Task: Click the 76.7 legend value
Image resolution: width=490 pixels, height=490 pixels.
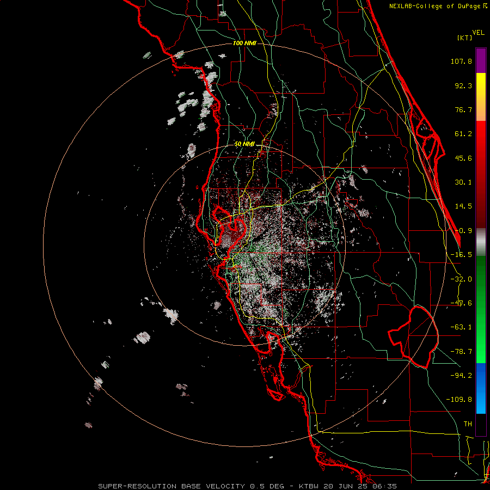Action: tap(463, 109)
